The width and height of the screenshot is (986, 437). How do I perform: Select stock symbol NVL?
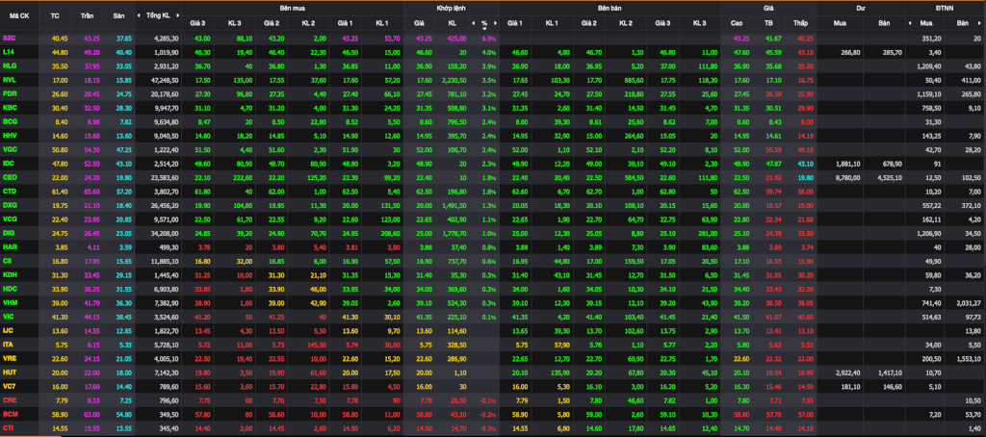click(x=9, y=80)
